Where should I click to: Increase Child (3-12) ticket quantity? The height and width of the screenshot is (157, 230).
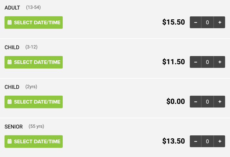(x=220, y=62)
